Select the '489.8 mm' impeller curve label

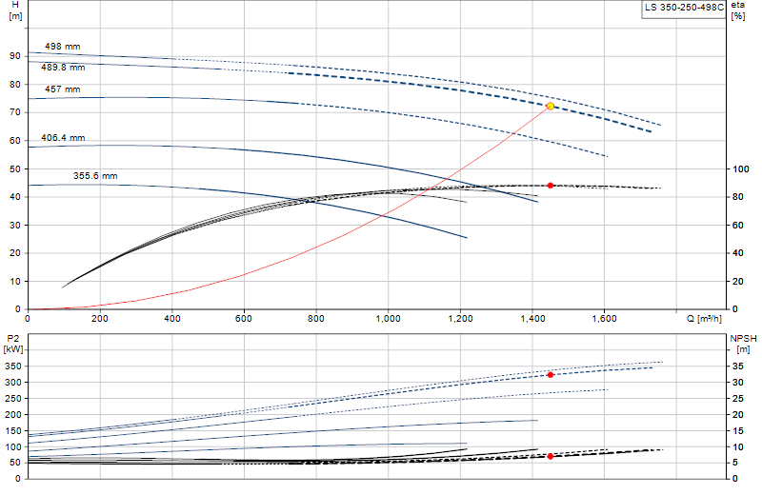63,68
